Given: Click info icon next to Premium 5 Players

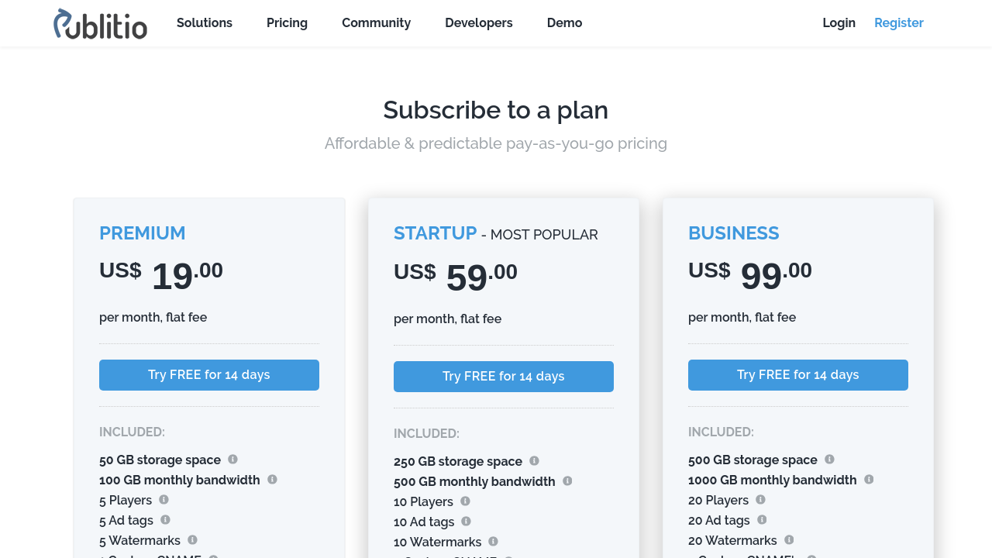Looking at the screenshot, I should coord(164,500).
